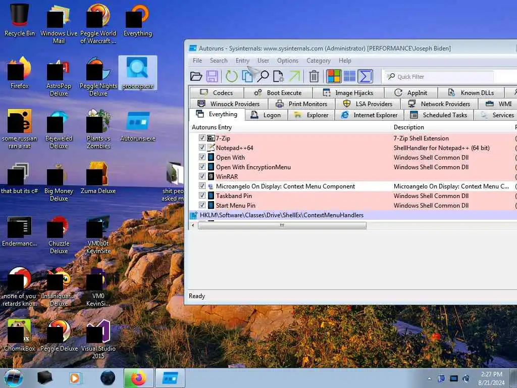This screenshot has height=388, width=517.
Task: Click the Find magnifier toolbar icon
Action: click(263, 77)
